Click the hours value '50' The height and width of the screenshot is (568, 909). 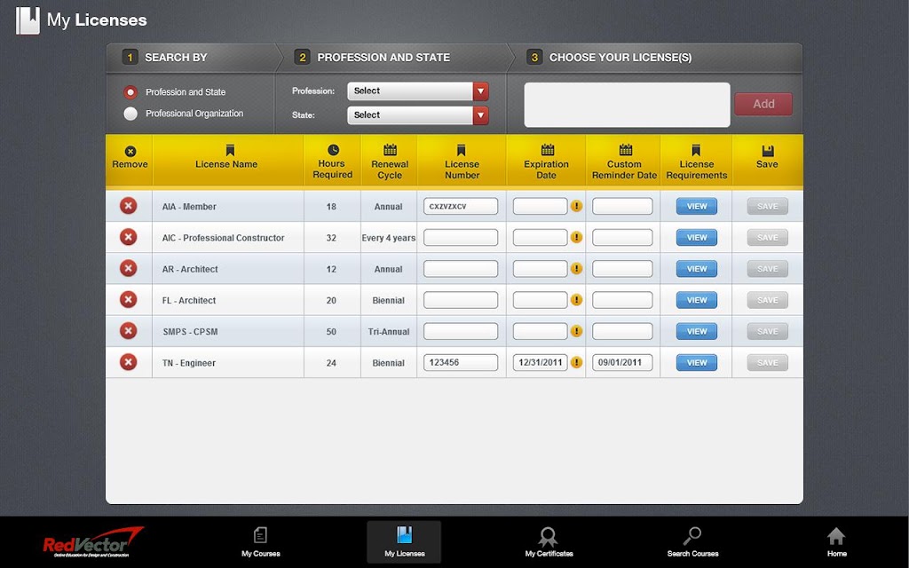[x=331, y=332]
